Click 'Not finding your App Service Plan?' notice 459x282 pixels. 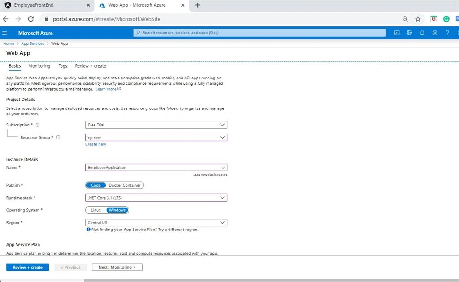pyautogui.click(x=143, y=230)
